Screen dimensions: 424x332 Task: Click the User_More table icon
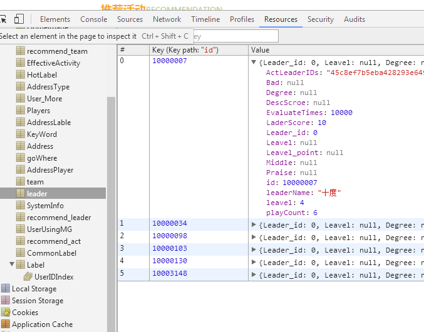pyautogui.click(x=21, y=98)
